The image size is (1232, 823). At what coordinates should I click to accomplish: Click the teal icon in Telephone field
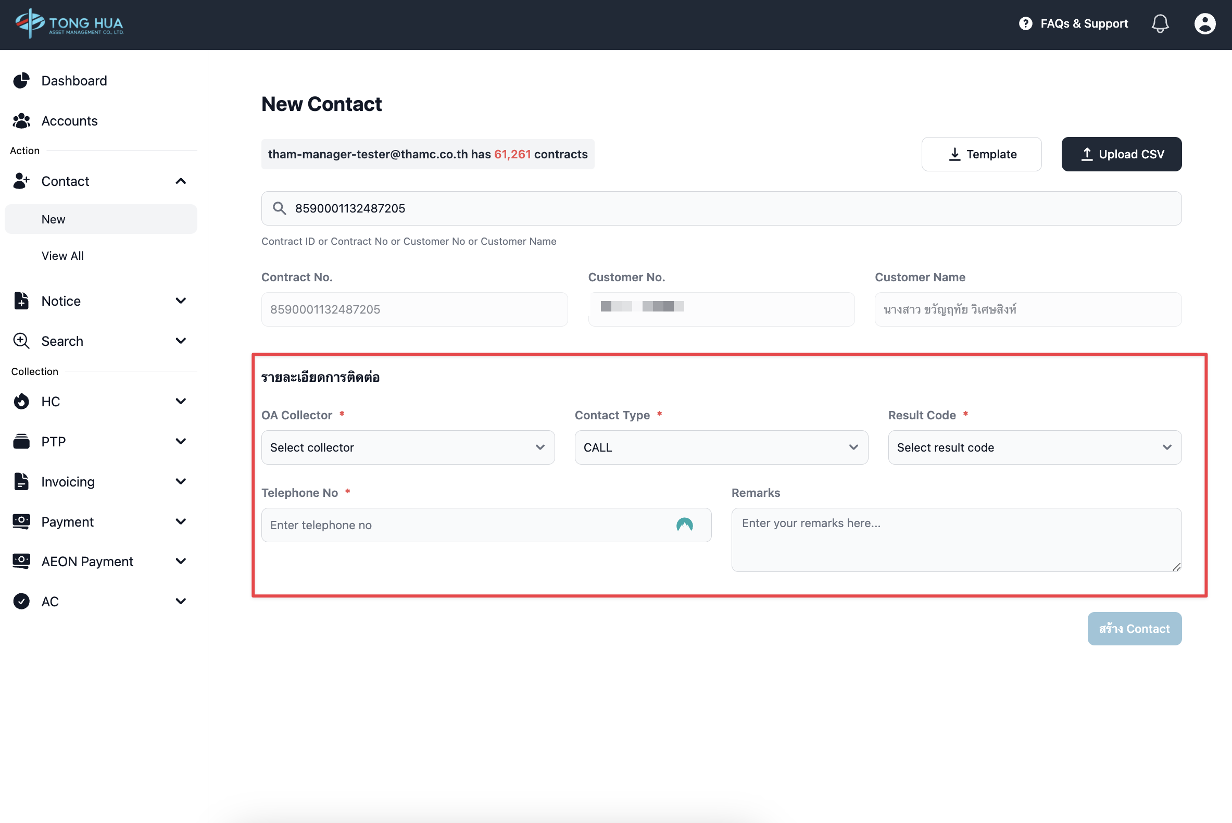click(684, 525)
